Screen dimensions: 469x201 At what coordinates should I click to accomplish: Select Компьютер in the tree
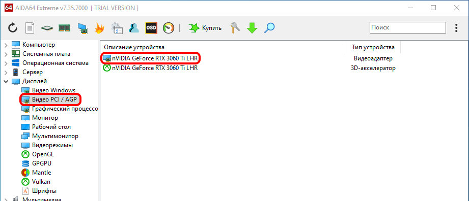coord(39,45)
